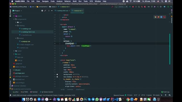Open the Analyze menu
Image resolution: width=182 pixels, height=102 pixels.
(x=59, y=1)
